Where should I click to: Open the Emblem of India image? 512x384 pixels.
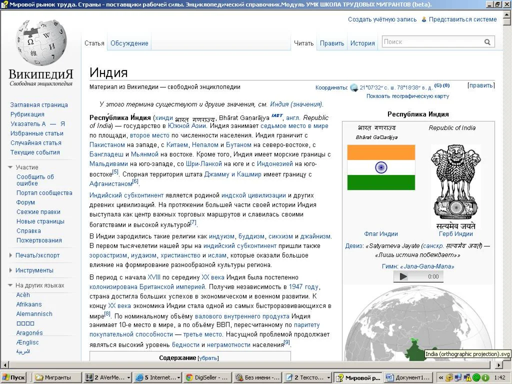coord(456,187)
